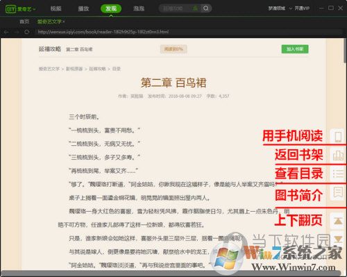Select the highlighted 发现 tab
Screen dimensions: 347x277
coord(111,9)
